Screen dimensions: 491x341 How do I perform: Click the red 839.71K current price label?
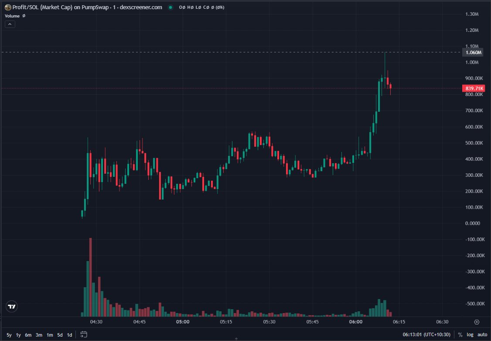(474, 88)
